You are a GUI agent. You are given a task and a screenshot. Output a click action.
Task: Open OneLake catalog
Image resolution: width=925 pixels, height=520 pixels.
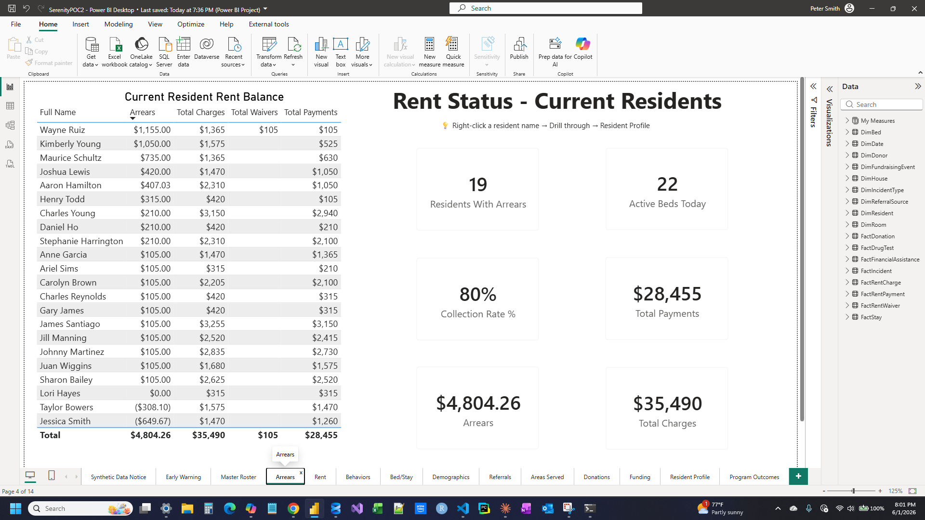[141, 52]
